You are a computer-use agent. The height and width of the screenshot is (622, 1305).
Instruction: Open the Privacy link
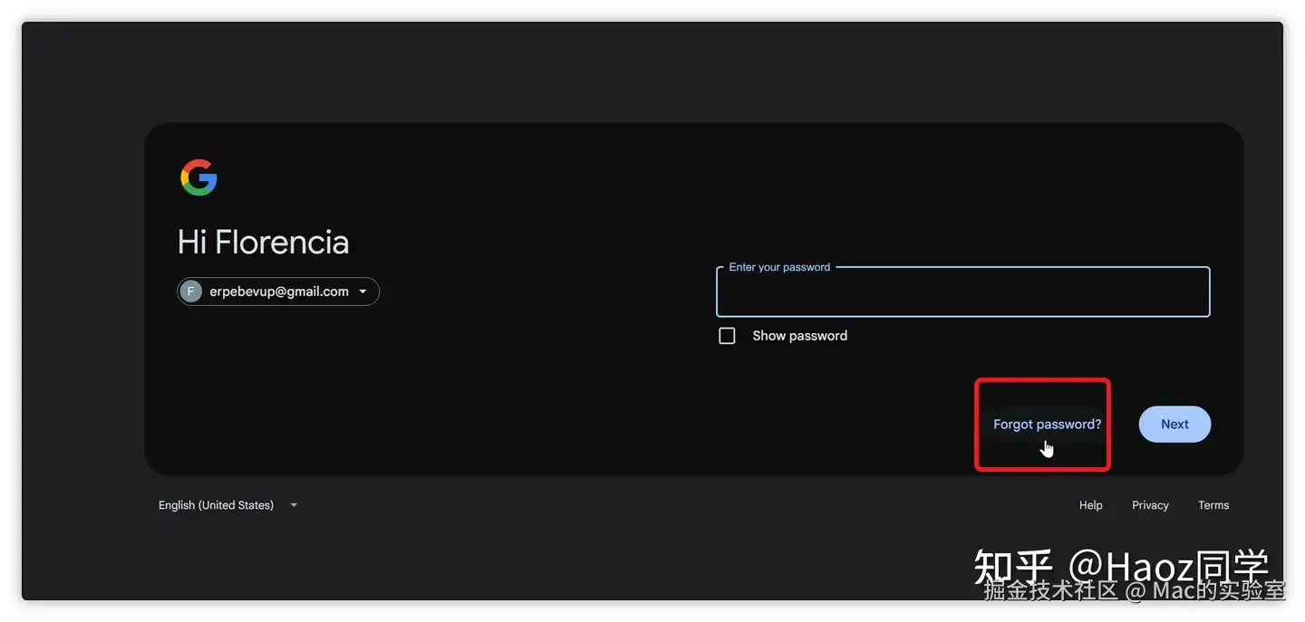pos(1150,505)
